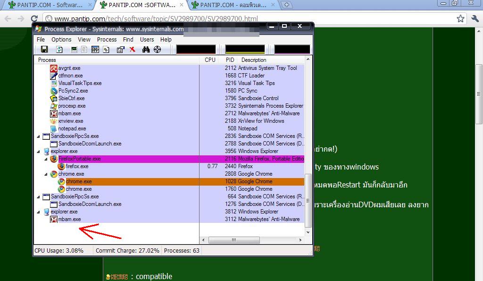Click 'Commit Charge: 27.02%' in status bar
Image resolution: width=483 pixels, height=281 pixels.
[127, 251]
